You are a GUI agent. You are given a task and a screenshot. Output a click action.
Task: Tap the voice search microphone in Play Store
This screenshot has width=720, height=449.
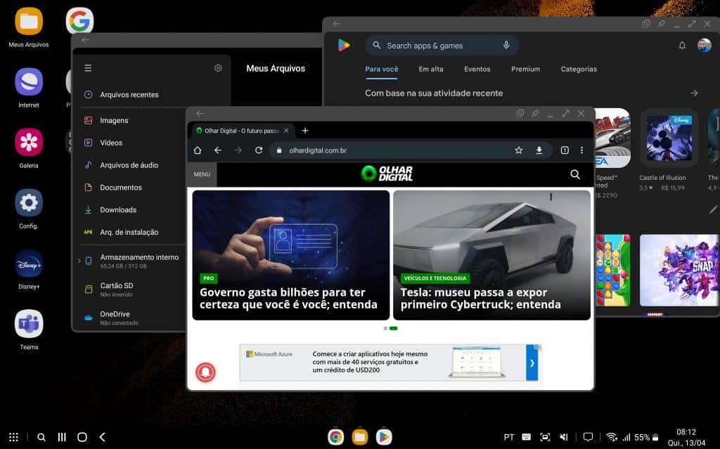[506, 45]
